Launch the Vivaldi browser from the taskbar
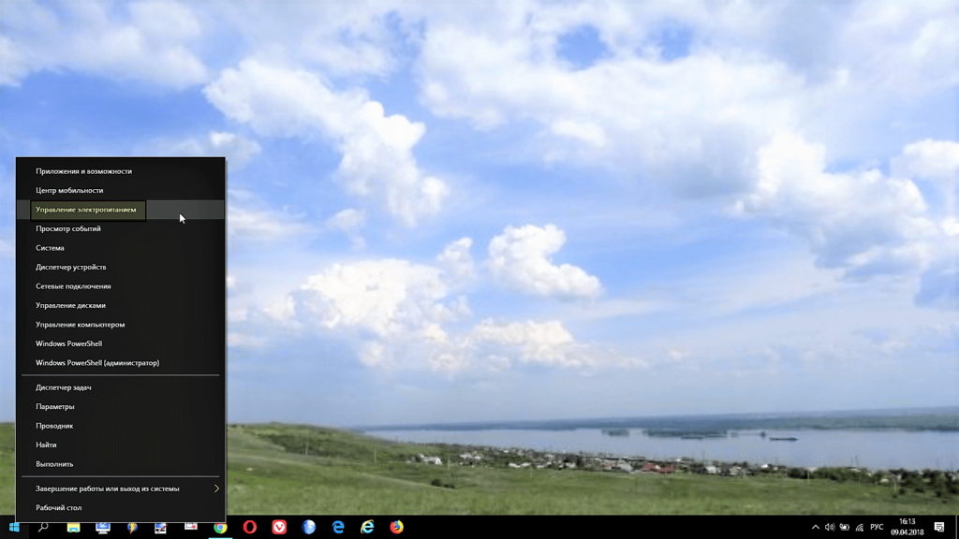The width and height of the screenshot is (959, 539). [279, 528]
